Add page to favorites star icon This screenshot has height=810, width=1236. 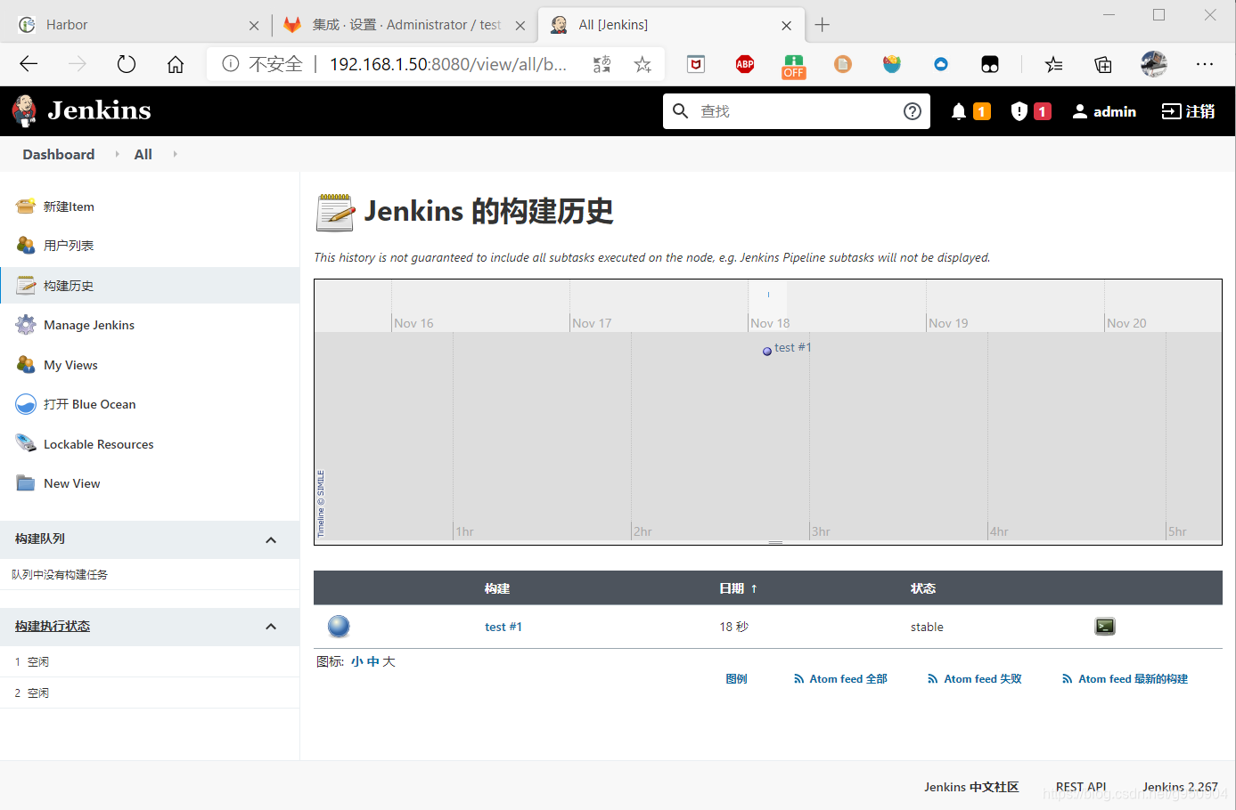pos(643,64)
